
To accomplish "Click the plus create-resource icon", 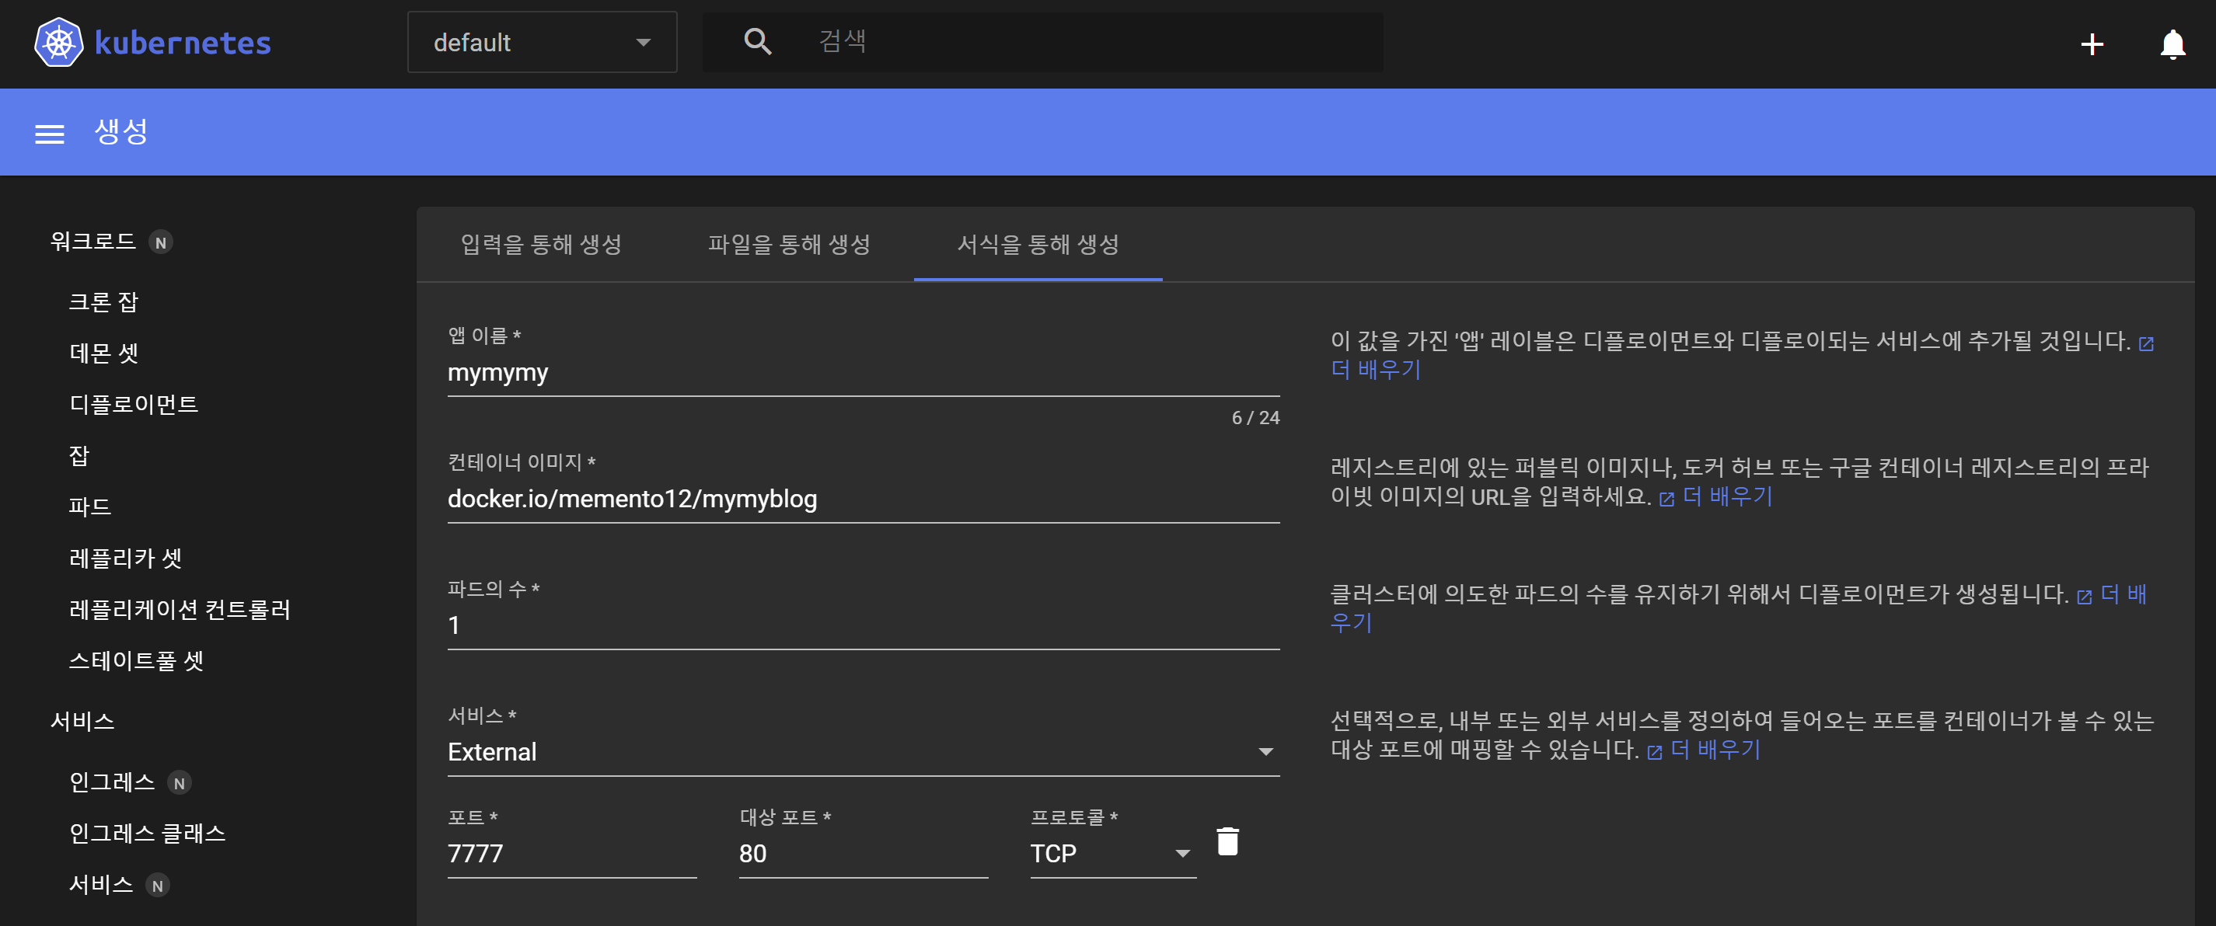I will [x=2092, y=44].
